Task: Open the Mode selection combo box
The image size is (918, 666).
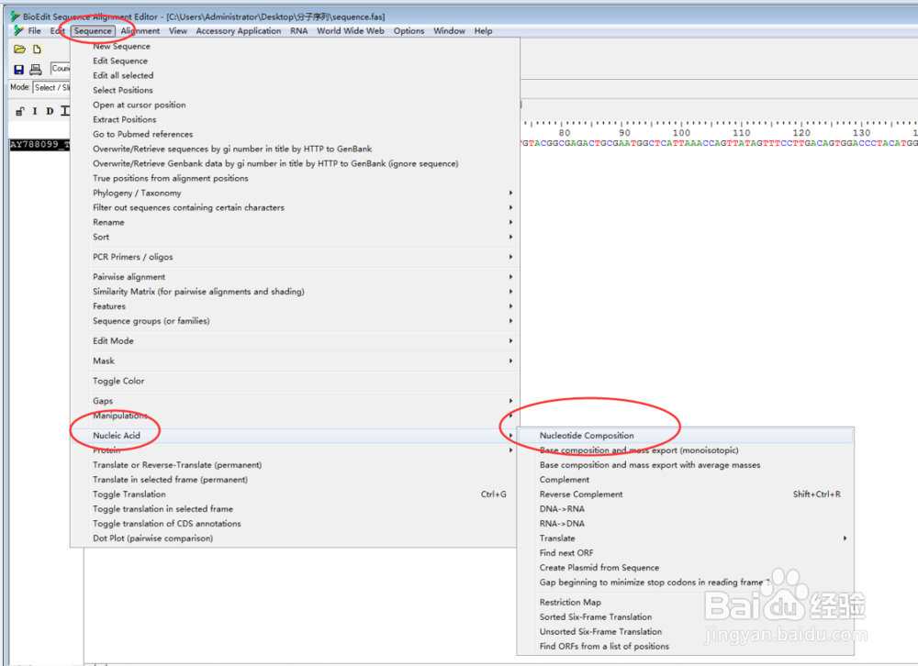Action: (x=51, y=87)
